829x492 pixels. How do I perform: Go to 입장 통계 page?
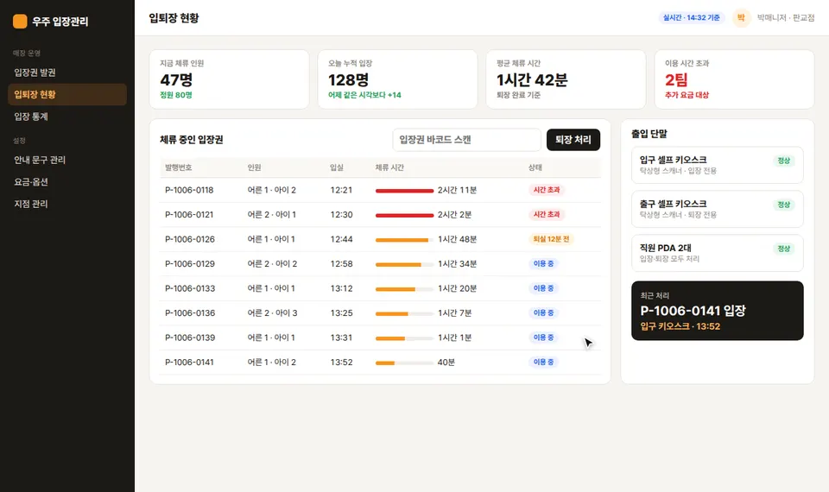click(x=67, y=117)
